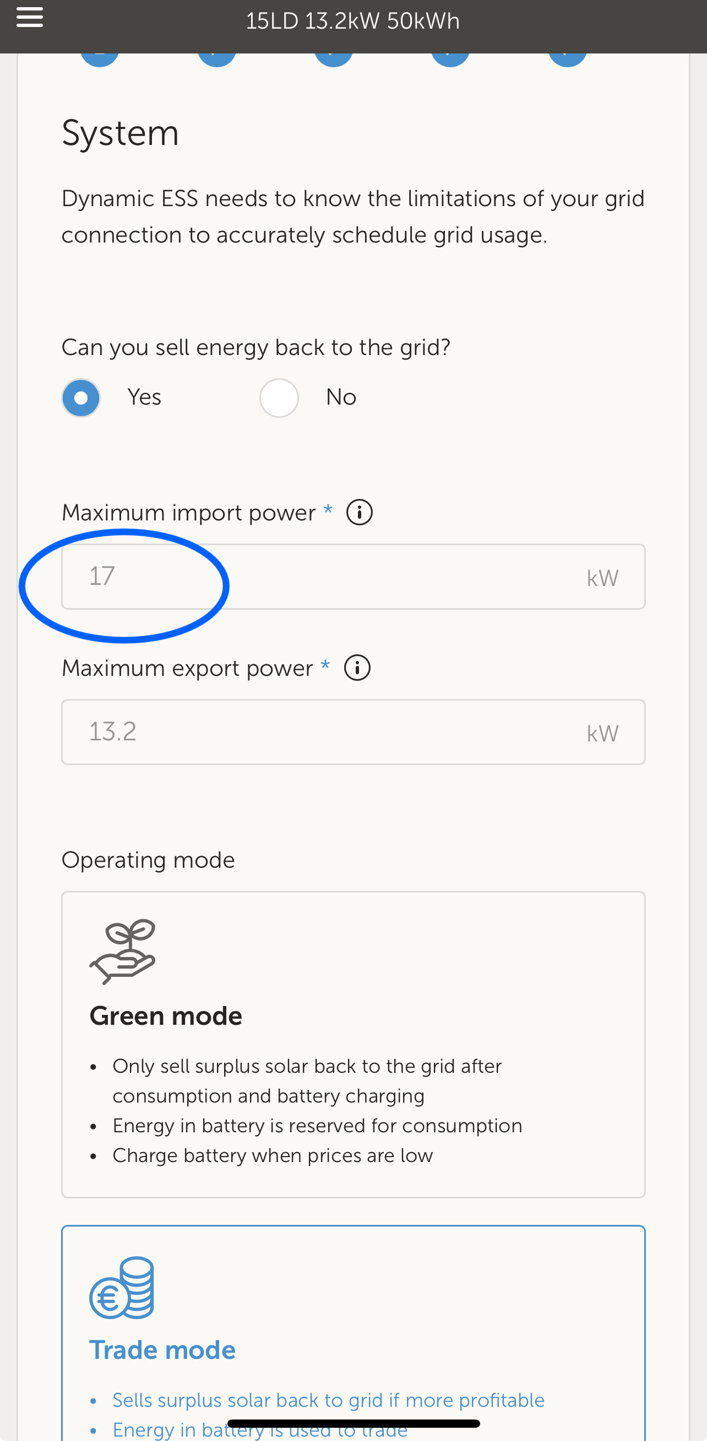This screenshot has width=707, height=1441.
Task: Select No for selling energy to grid
Action: point(279,397)
